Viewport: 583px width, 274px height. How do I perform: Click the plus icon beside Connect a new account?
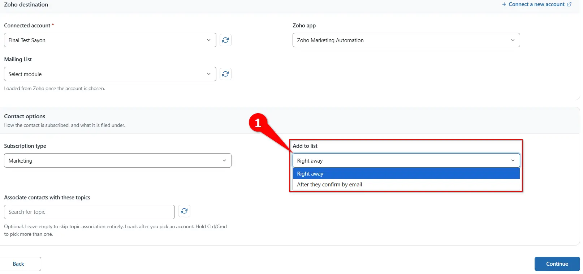click(504, 4)
